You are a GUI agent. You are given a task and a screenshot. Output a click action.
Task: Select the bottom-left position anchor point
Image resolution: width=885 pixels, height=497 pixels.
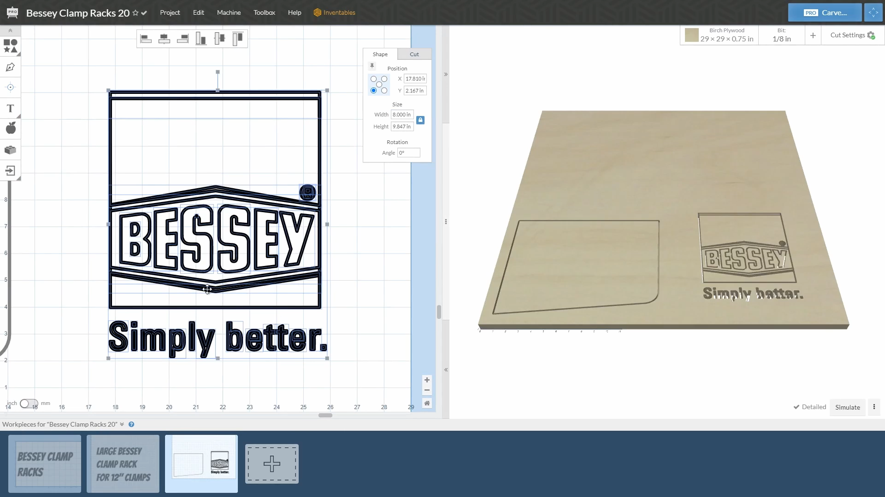point(373,91)
